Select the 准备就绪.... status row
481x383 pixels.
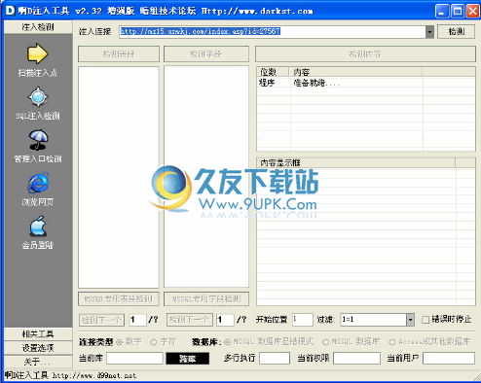[366, 83]
